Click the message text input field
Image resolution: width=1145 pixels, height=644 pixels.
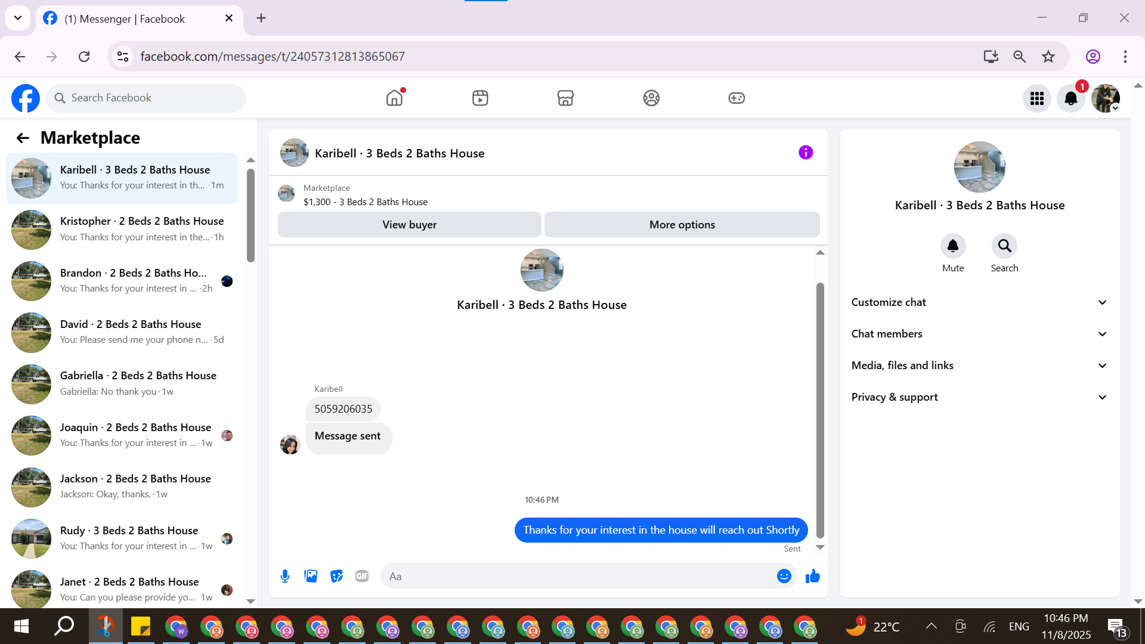[578, 576]
